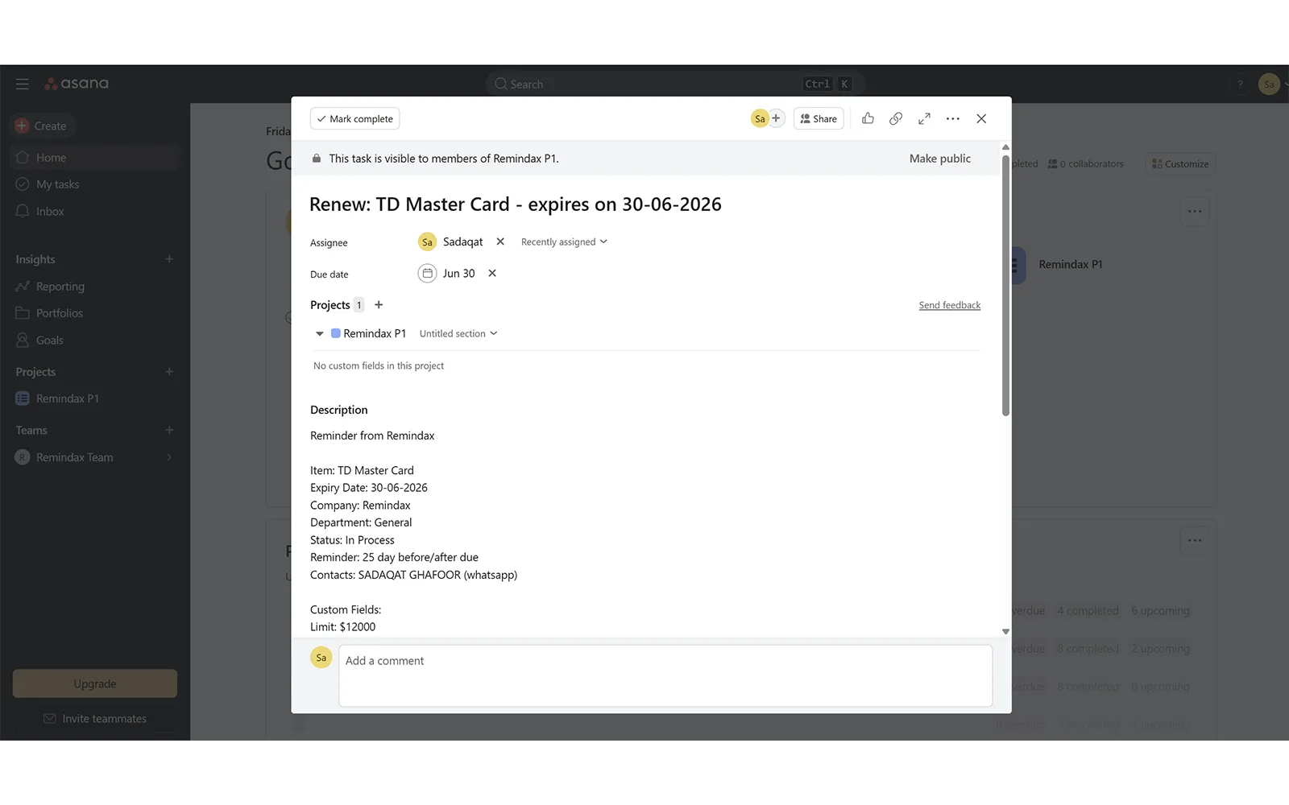
Task: Click the 'Reminder from Remindax' description line
Action: click(x=372, y=436)
